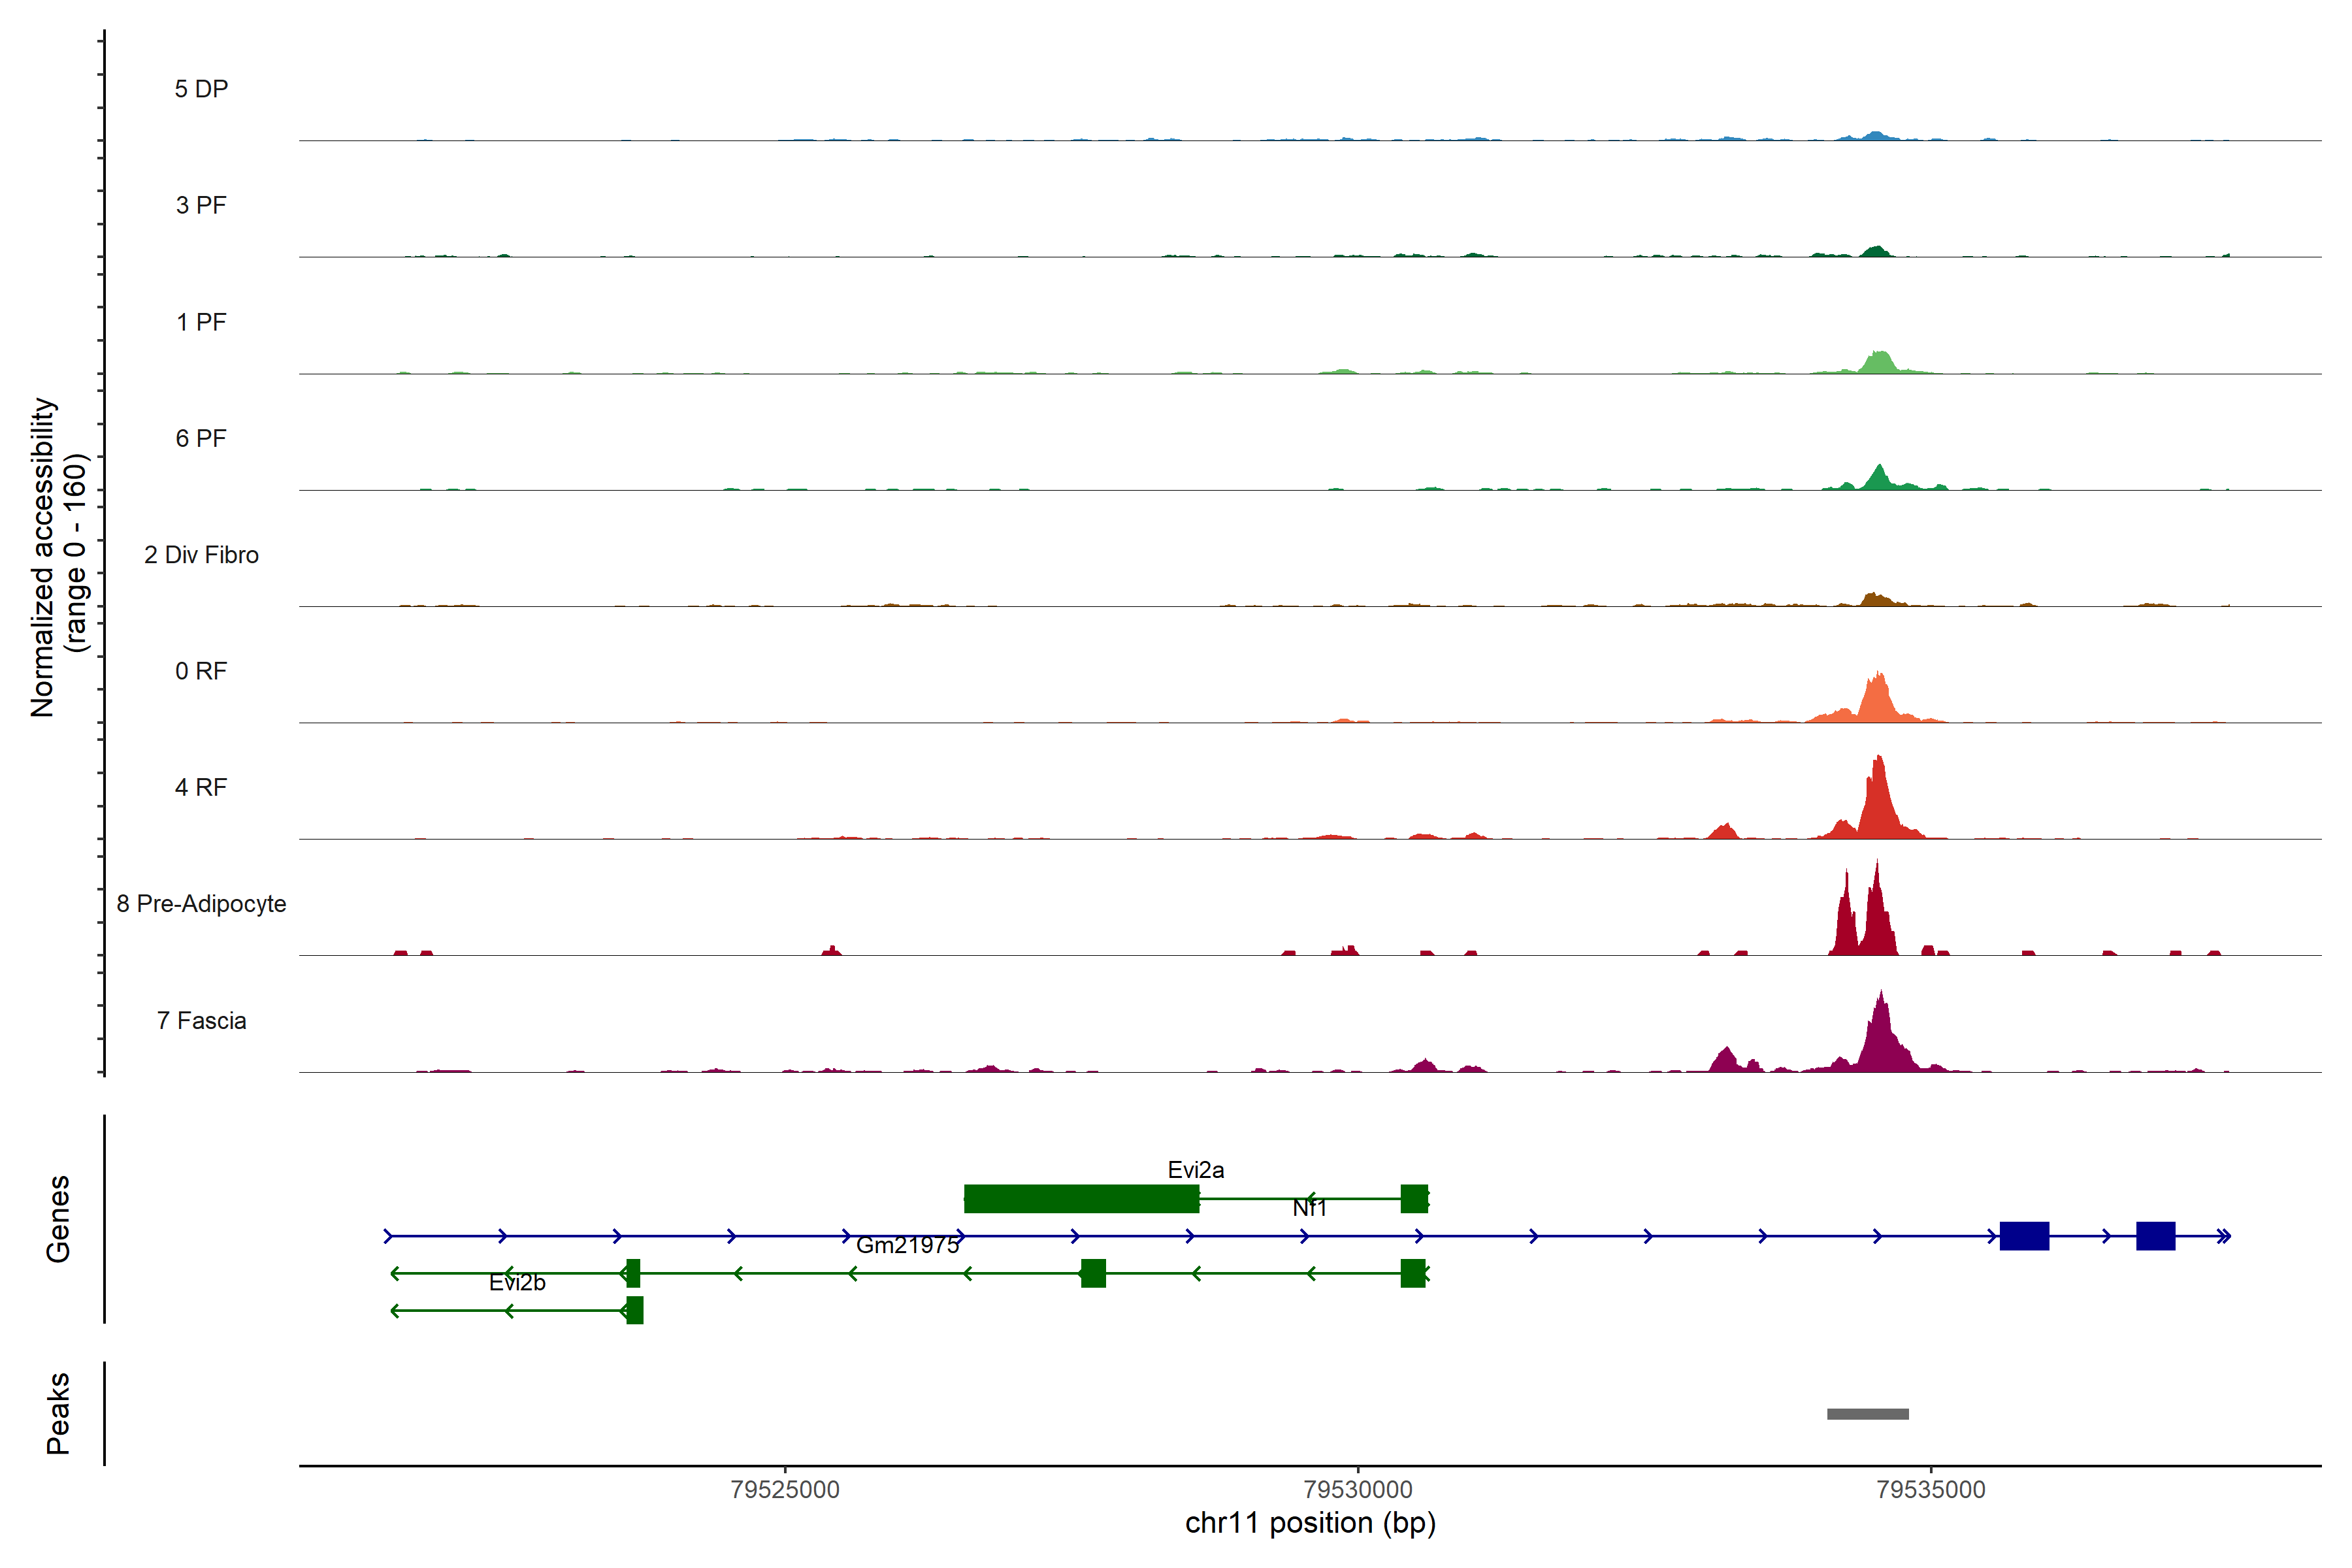The image size is (2352, 1568).
Task: Click the 79530000 axis tick label
Action: click(1358, 1489)
